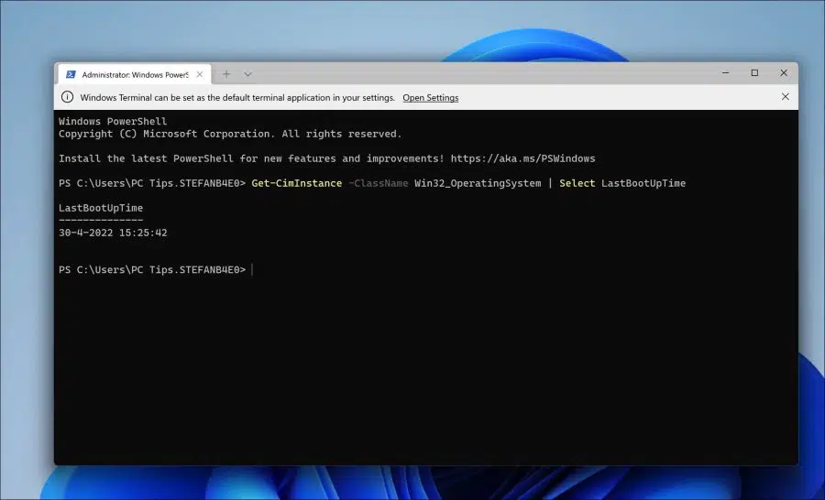Image resolution: width=825 pixels, height=500 pixels.
Task: Click the info icon in notification bar
Action: pyautogui.click(x=67, y=97)
